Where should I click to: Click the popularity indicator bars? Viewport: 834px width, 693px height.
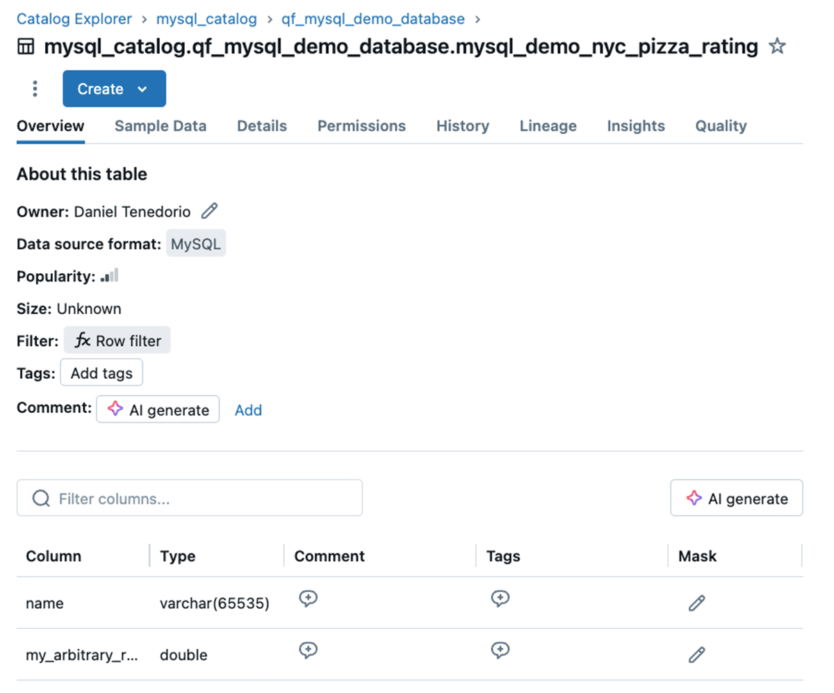tap(110, 275)
